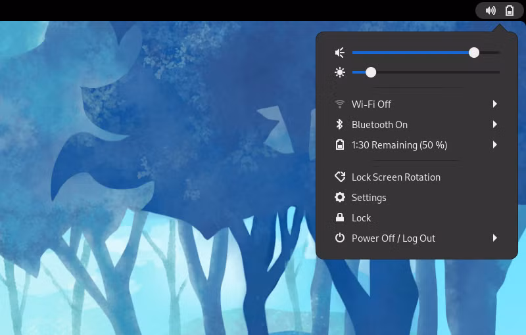Toggle Lock Screen Rotation
Image resolution: width=526 pixels, height=335 pixels.
[417, 177]
